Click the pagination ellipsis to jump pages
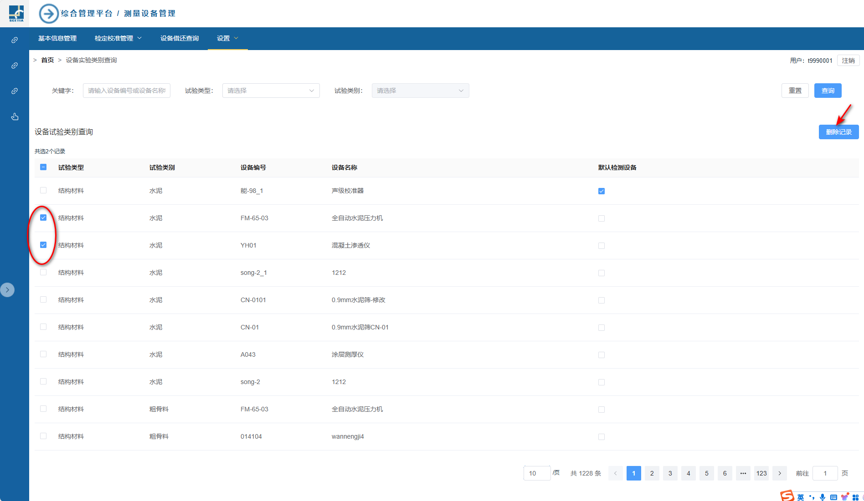The image size is (864, 501). point(743,473)
